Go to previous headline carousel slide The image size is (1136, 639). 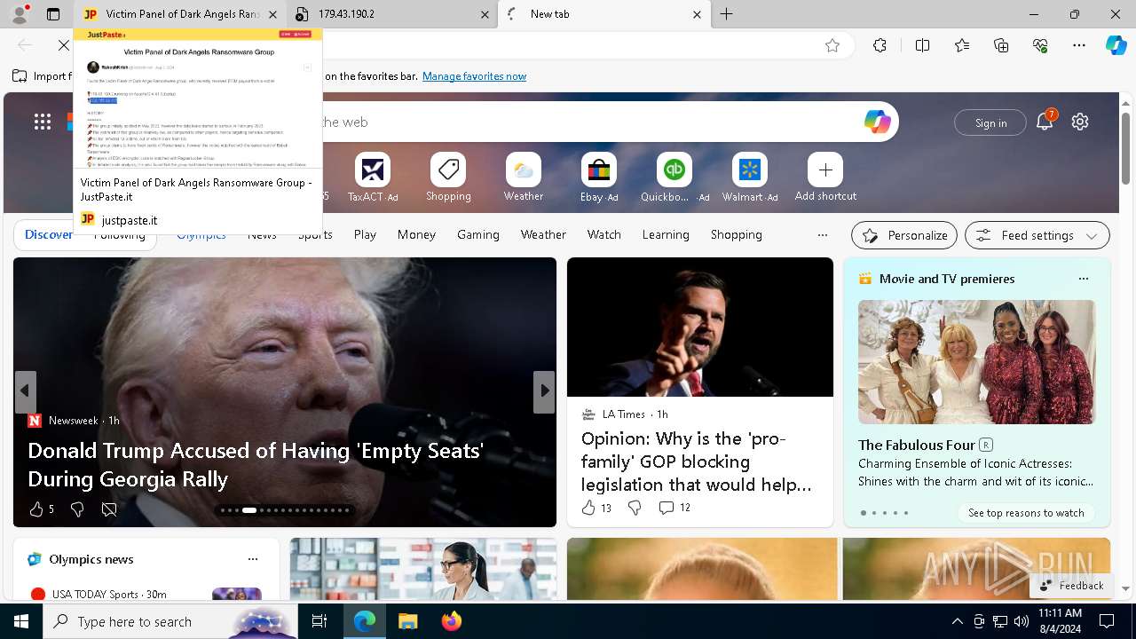[25, 390]
